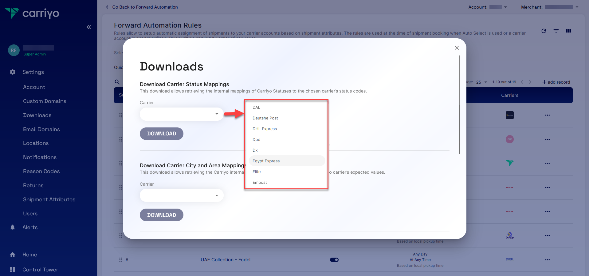Image resolution: width=589 pixels, height=276 pixels.
Task: Click the Alerts bell icon
Action: (13, 227)
